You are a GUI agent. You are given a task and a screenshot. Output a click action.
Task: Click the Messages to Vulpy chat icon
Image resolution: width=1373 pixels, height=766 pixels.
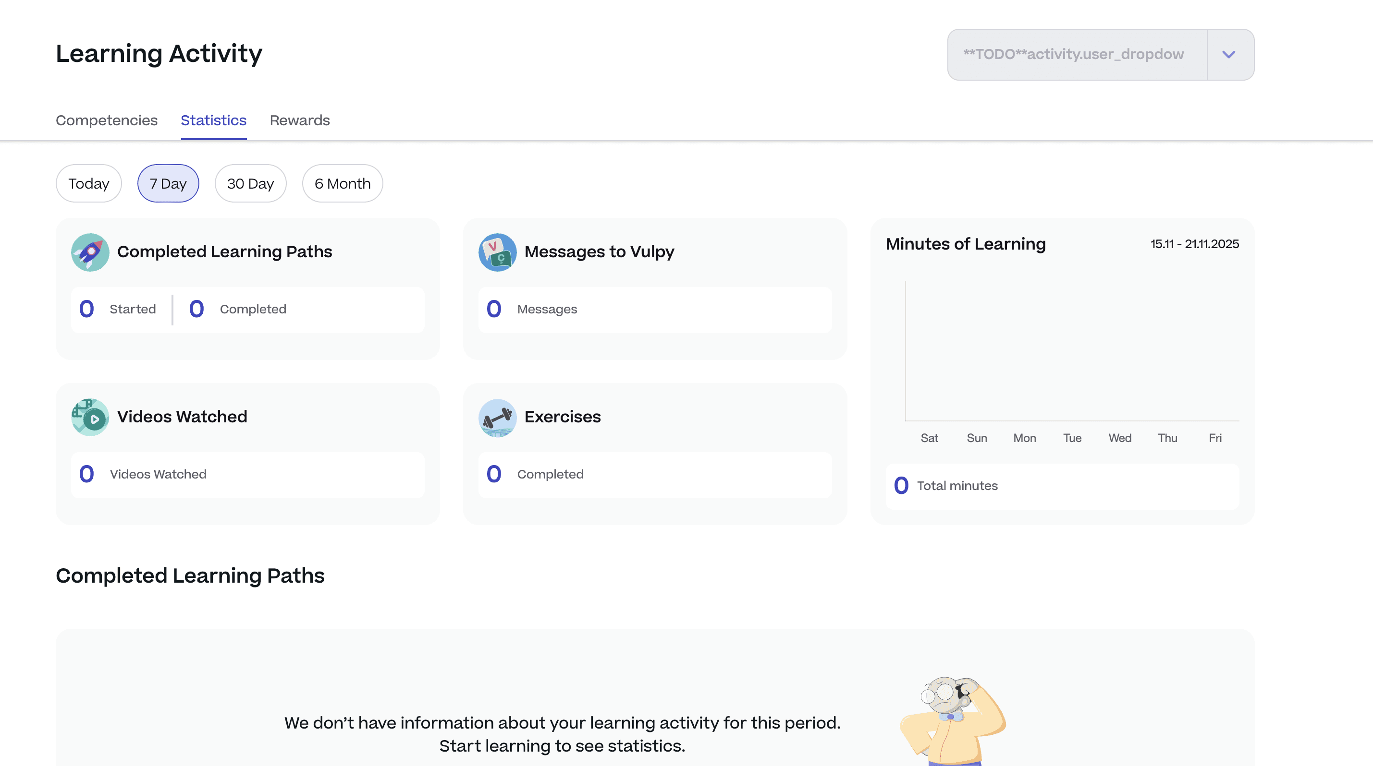497,252
